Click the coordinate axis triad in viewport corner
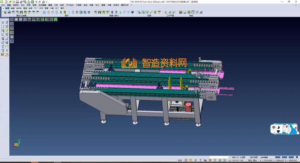 16,143
